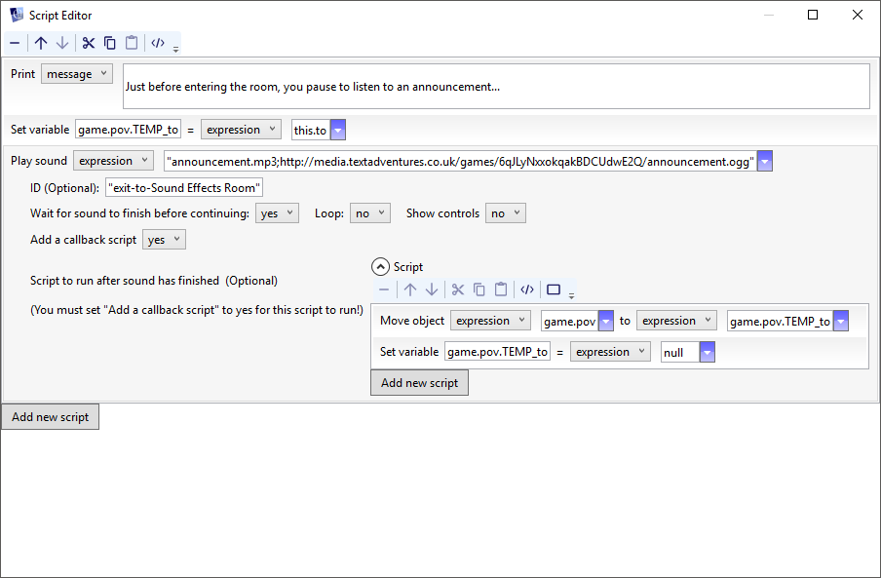Paste into callback script with nested clipboard
This screenshot has height=578, width=881.
(501, 289)
